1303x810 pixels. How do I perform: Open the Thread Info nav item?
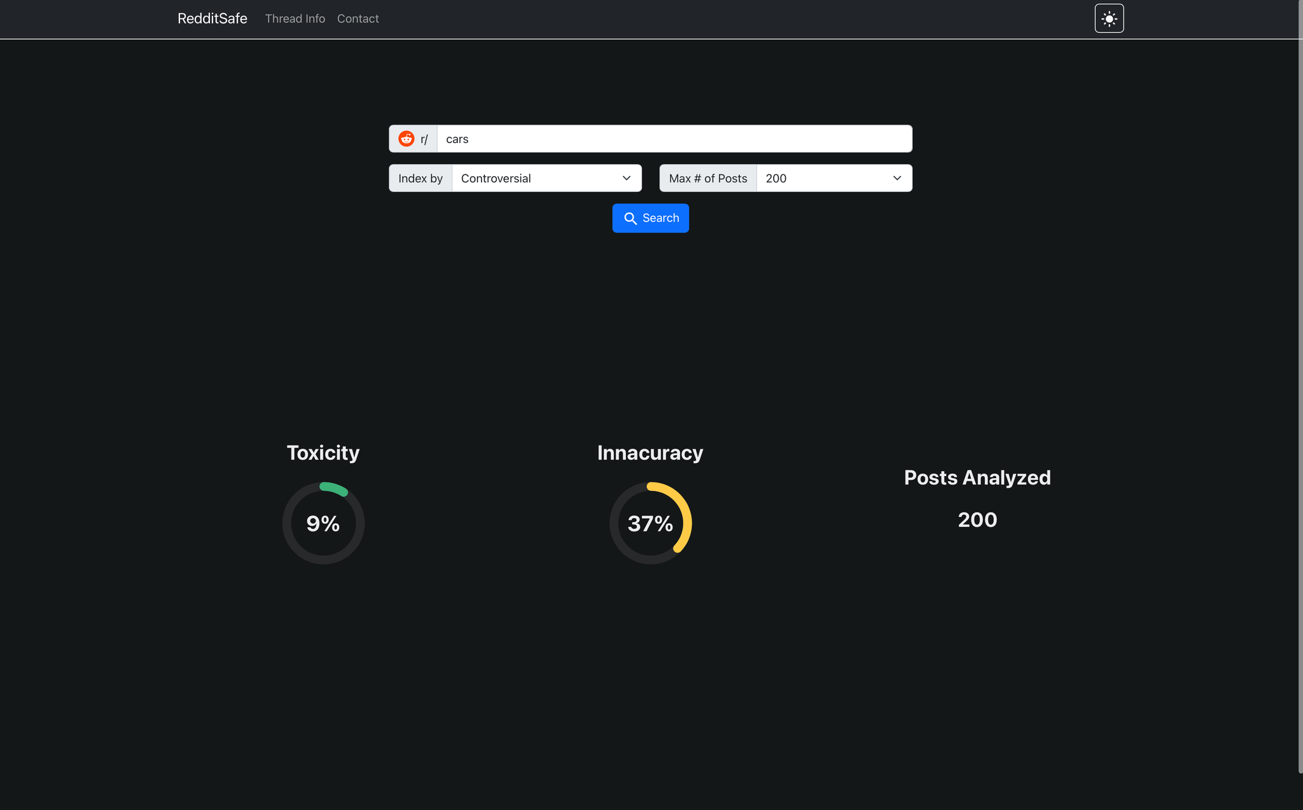point(295,18)
